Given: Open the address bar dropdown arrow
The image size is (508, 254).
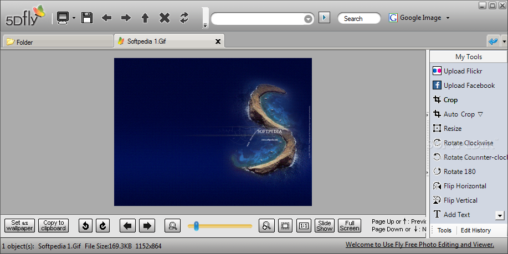Looking at the screenshot, I should (309, 19).
